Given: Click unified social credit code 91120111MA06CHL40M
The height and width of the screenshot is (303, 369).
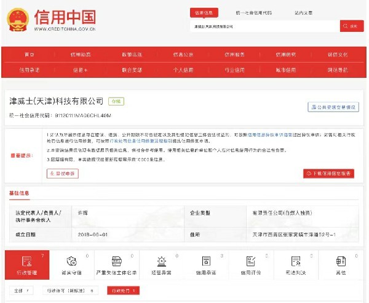Looking at the screenshot, I should point(83,115).
